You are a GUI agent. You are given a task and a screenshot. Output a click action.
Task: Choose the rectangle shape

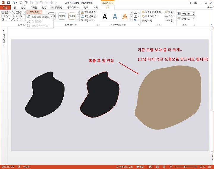point(17,12)
